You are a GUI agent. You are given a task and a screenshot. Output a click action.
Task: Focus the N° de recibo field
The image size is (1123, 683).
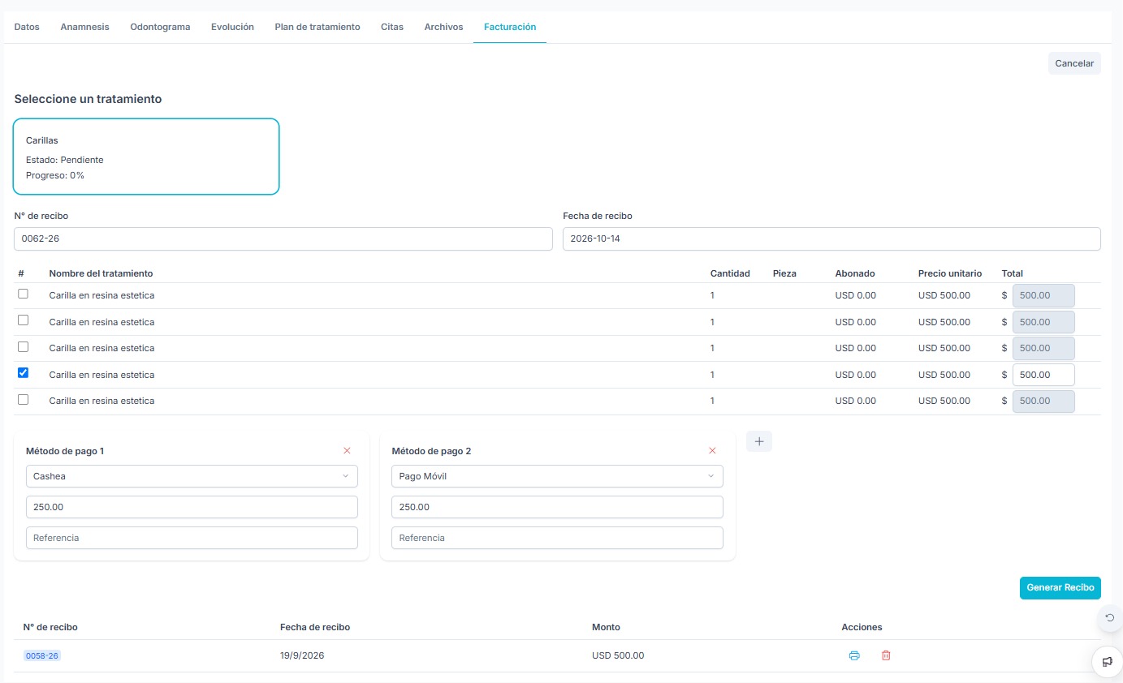click(x=283, y=238)
